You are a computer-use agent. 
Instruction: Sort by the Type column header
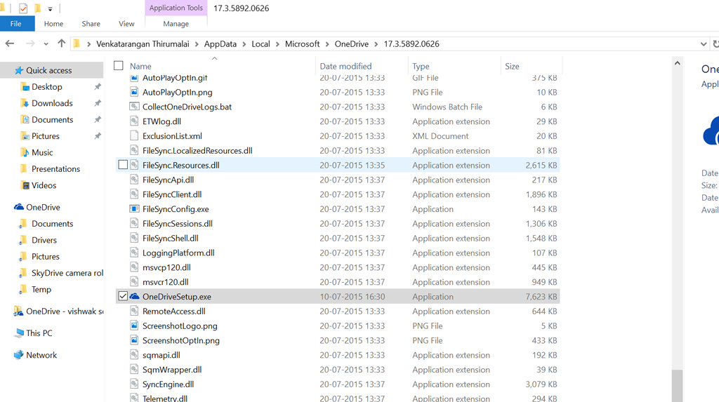click(x=421, y=66)
